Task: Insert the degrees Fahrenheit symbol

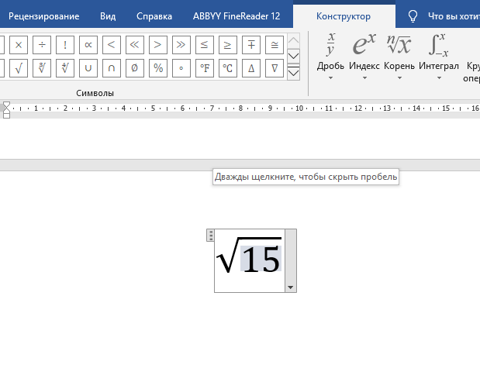Action: [x=205, y=68]
